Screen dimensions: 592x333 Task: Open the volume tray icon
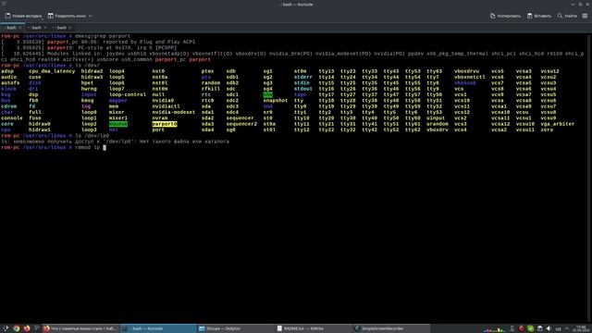click(x=549, y=329)
